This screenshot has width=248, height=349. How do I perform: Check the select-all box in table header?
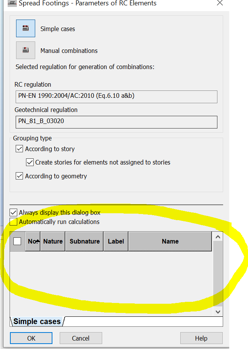click(17, 241)
